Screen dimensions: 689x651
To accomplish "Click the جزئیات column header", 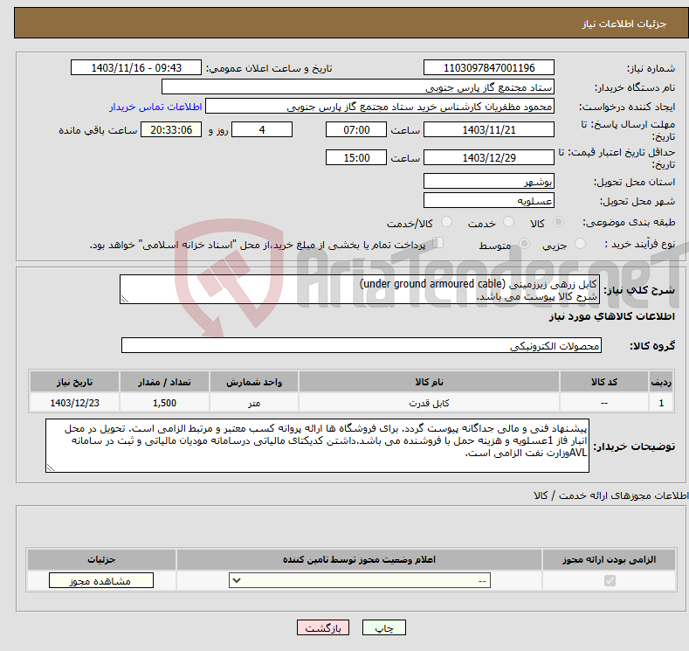I will coord(101,559).
